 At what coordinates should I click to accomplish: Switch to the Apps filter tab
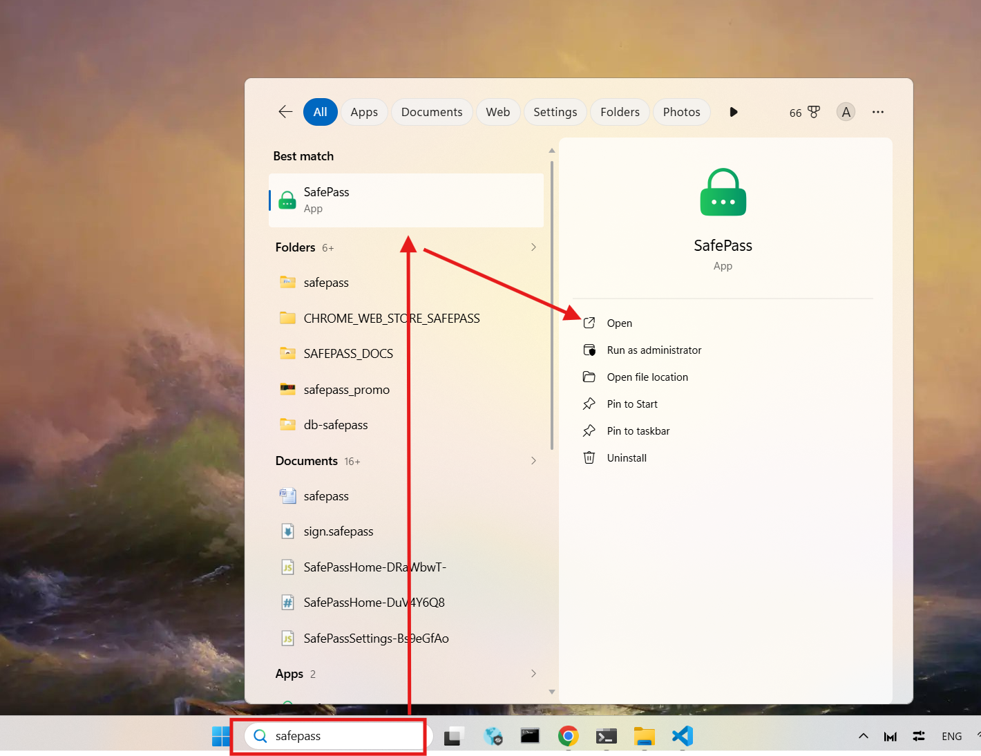[364, 112]
